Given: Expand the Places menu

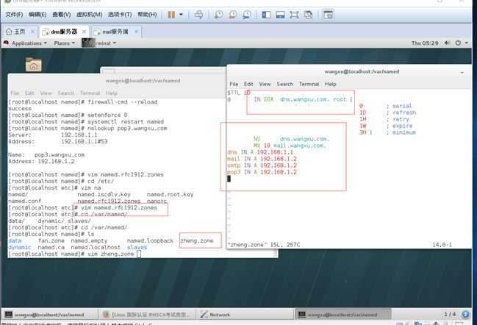Looking at the screenshot, I should click(64, 43).
